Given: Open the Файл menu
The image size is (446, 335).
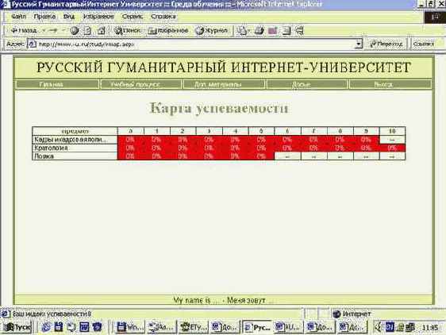Looking at the screenshot, I should 18,17.
